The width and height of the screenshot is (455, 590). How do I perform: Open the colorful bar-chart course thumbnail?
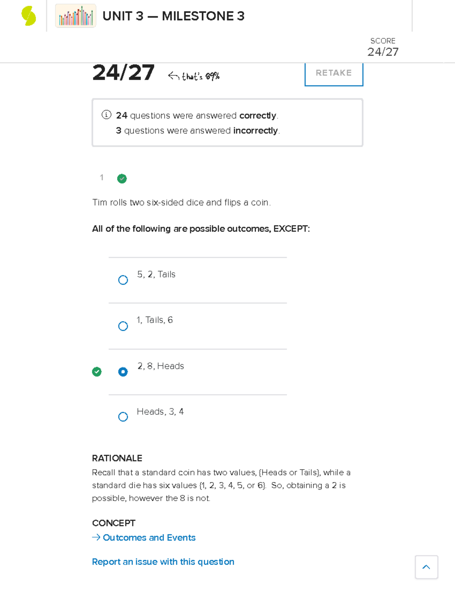click(x=75, y=16)
